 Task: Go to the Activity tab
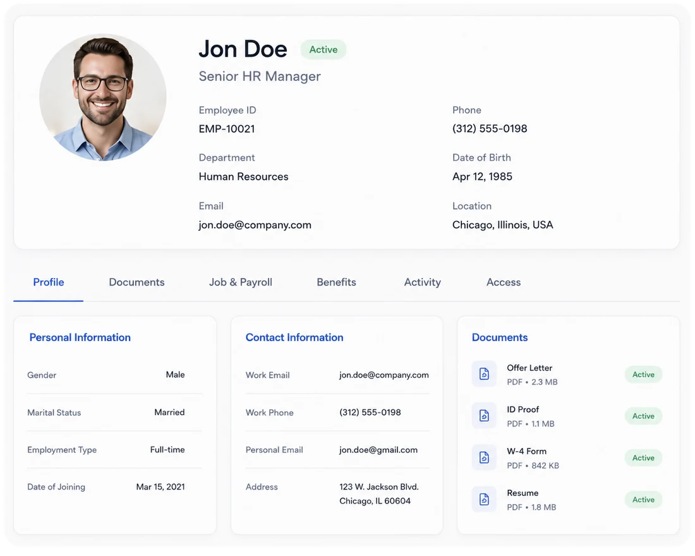coord(423,282)
